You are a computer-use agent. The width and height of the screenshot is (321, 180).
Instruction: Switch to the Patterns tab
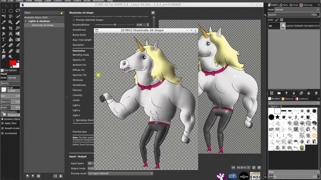click(287, 99)
